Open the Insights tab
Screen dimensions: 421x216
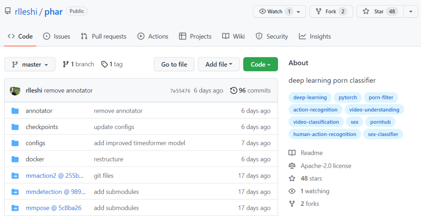click(315, 36)
